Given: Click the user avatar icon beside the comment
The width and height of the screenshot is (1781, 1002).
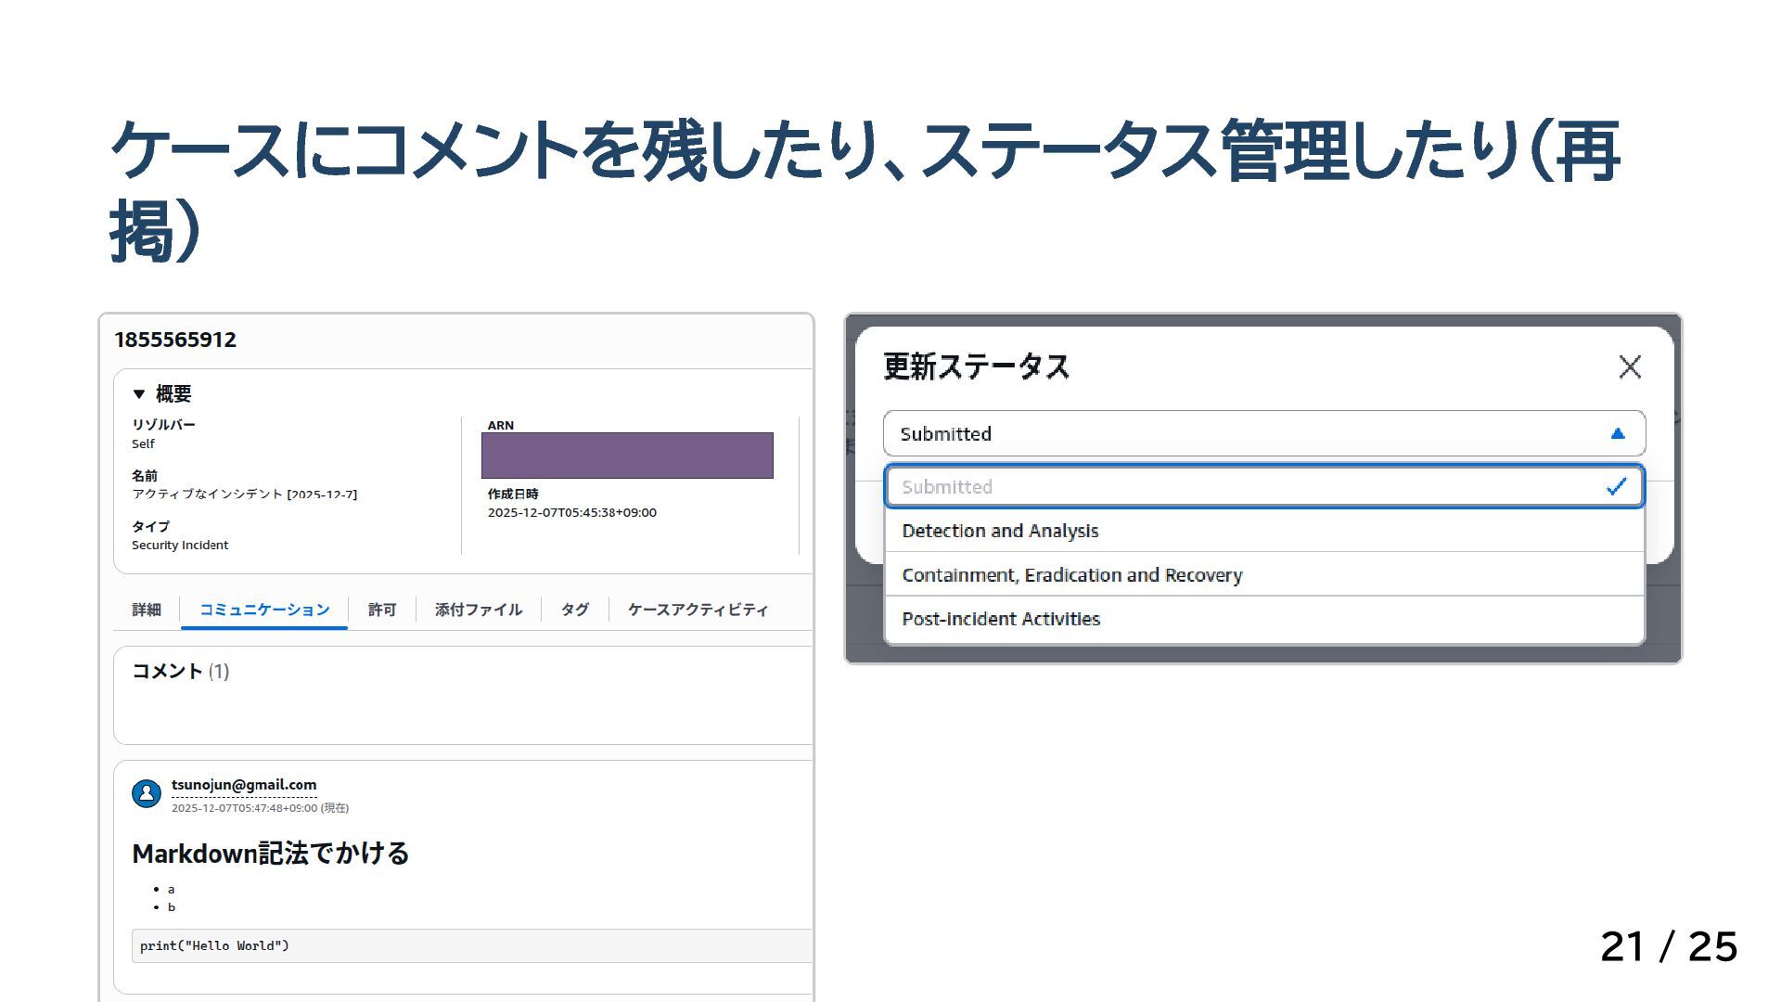Looking at the screenshot, I should tap(147, 793).
